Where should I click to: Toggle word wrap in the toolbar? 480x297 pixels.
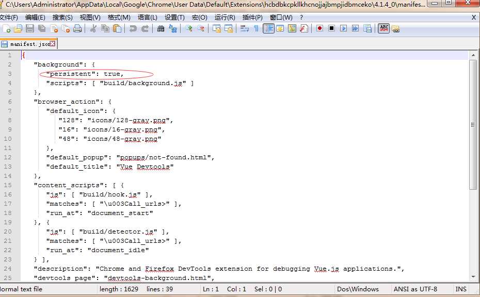pyautogui.click(x=244, y=28)
